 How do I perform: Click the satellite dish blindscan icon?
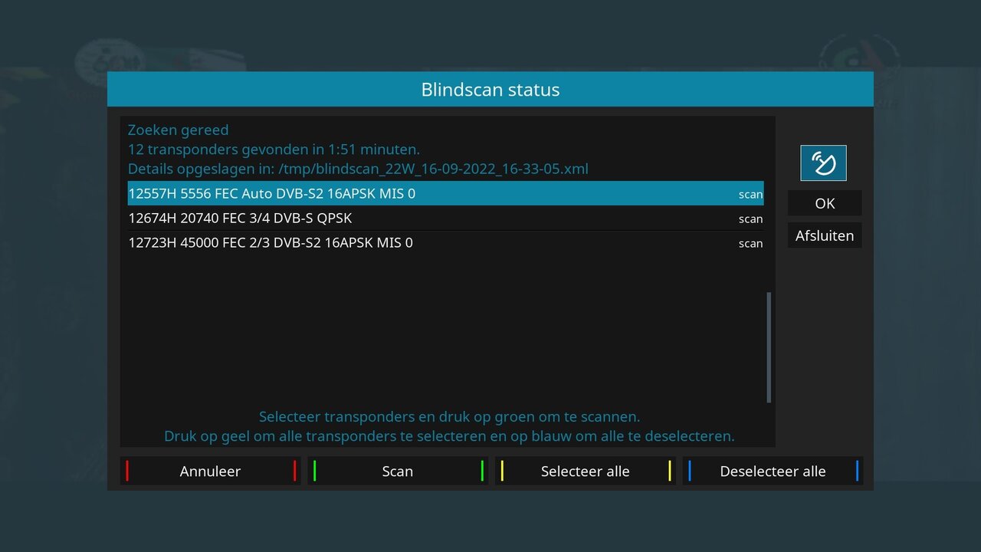click(825, 163)
